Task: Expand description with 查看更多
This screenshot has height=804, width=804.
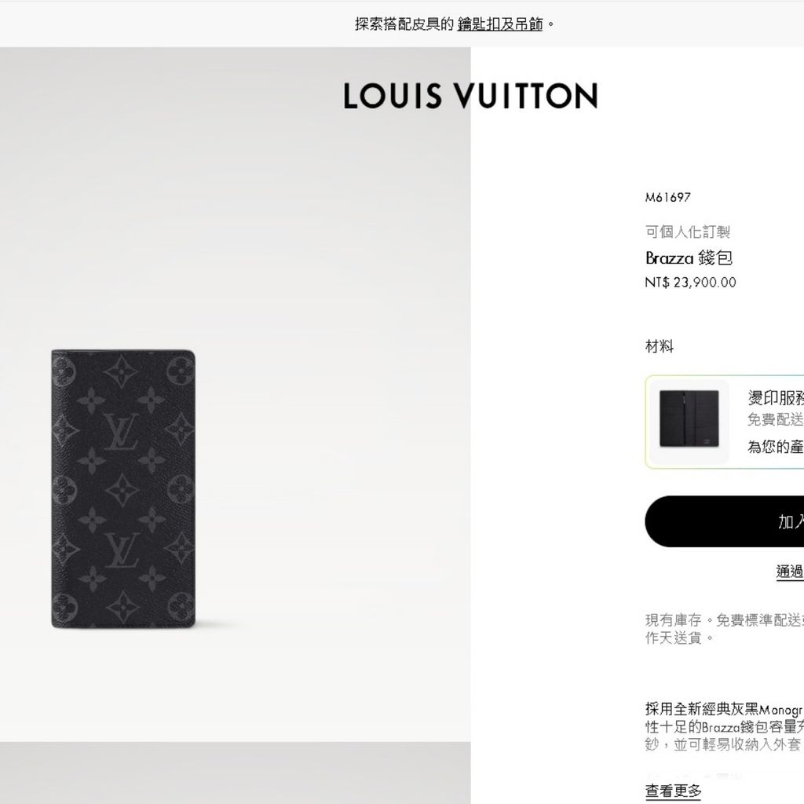Action: click(x=673, y=791)
